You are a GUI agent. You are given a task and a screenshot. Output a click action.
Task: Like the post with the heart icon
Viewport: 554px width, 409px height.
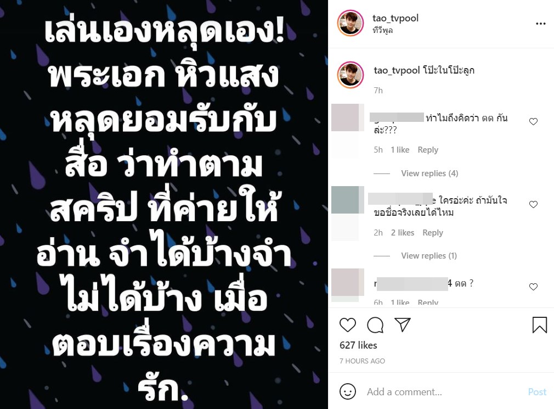348,324
